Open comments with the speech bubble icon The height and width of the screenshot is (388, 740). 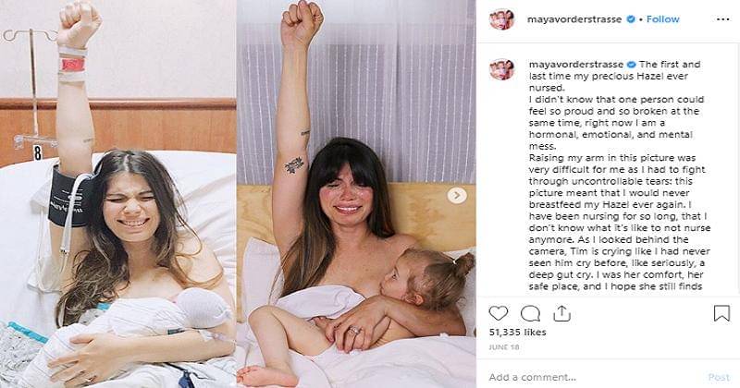[x=530, y=313]
